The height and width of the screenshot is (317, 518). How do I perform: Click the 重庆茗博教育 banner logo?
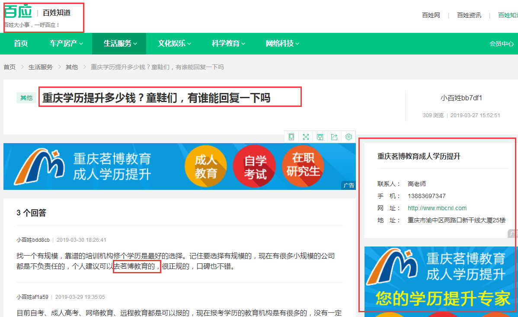point(40,166)
